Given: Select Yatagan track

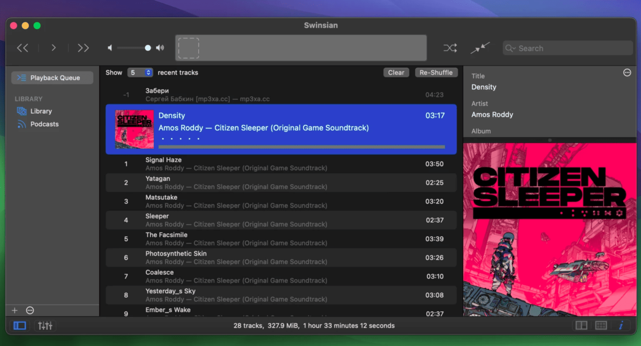Looking at the screenshot, I should point(281,183).
